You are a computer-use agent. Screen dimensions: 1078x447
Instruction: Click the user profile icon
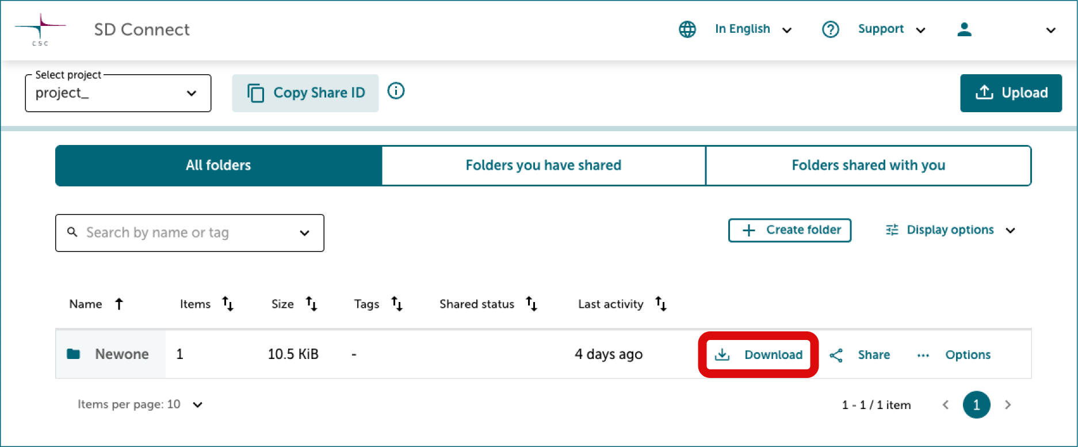tap(965, 29)
